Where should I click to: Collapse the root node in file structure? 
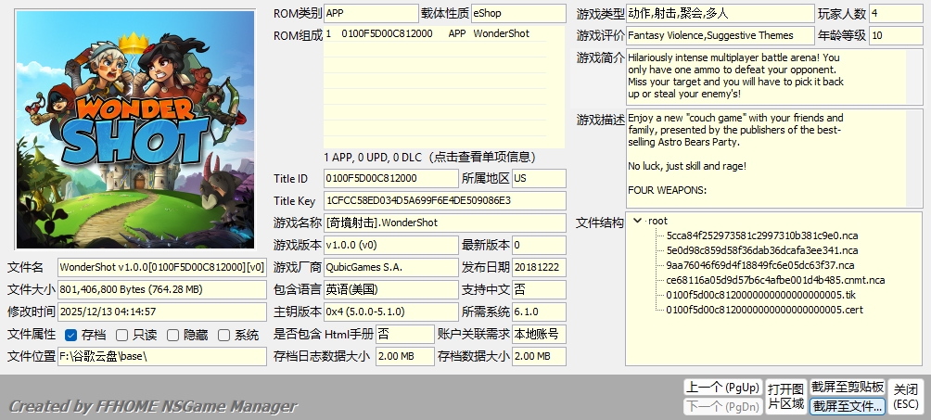[x=637, y=221]
